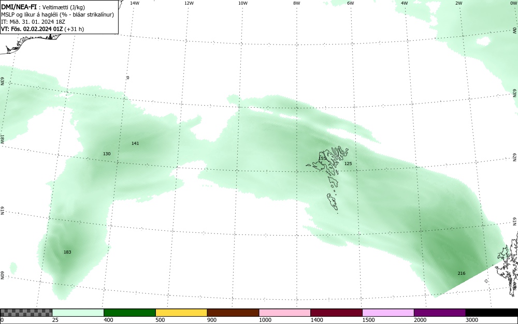Click the 63N label on right edge
The width and height of the screenshot is (518, 324).
515,93
